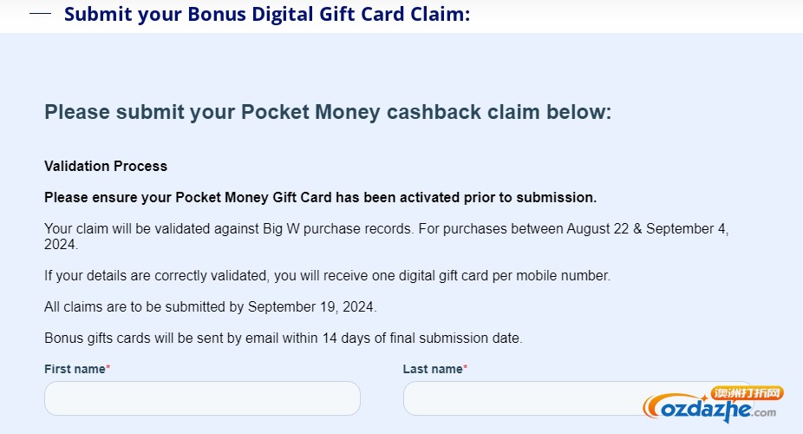Image resolution: width=803 pixels, height=434 pixels.
Task: Click the red asterisk beside First name
Action: click(108, 368)
